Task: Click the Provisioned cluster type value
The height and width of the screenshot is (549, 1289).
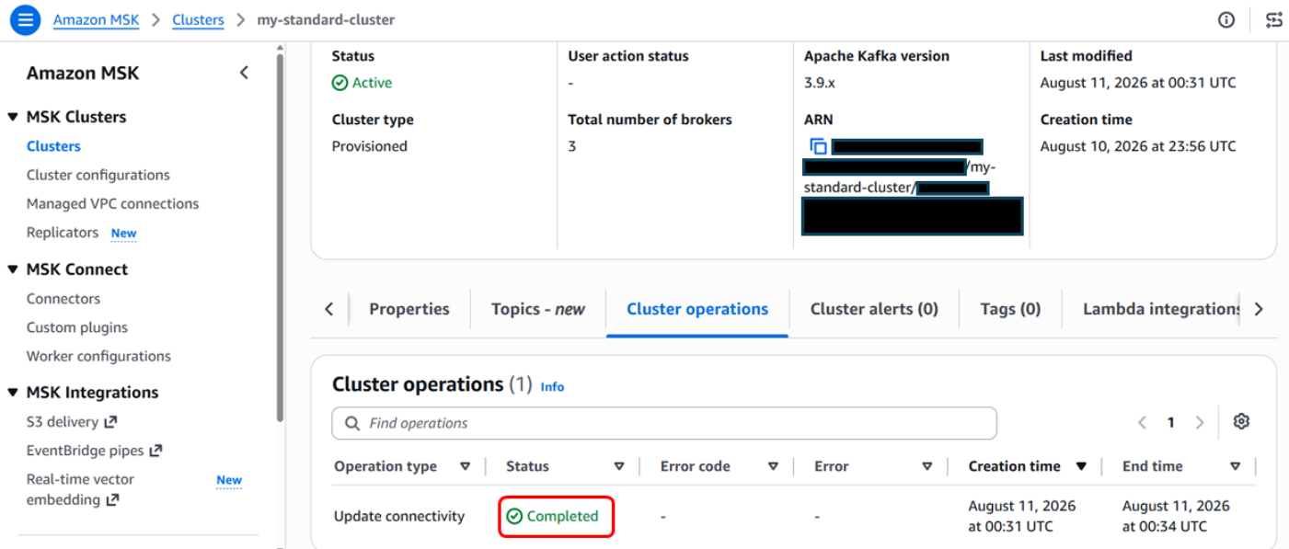Action: tap(370, 146)
